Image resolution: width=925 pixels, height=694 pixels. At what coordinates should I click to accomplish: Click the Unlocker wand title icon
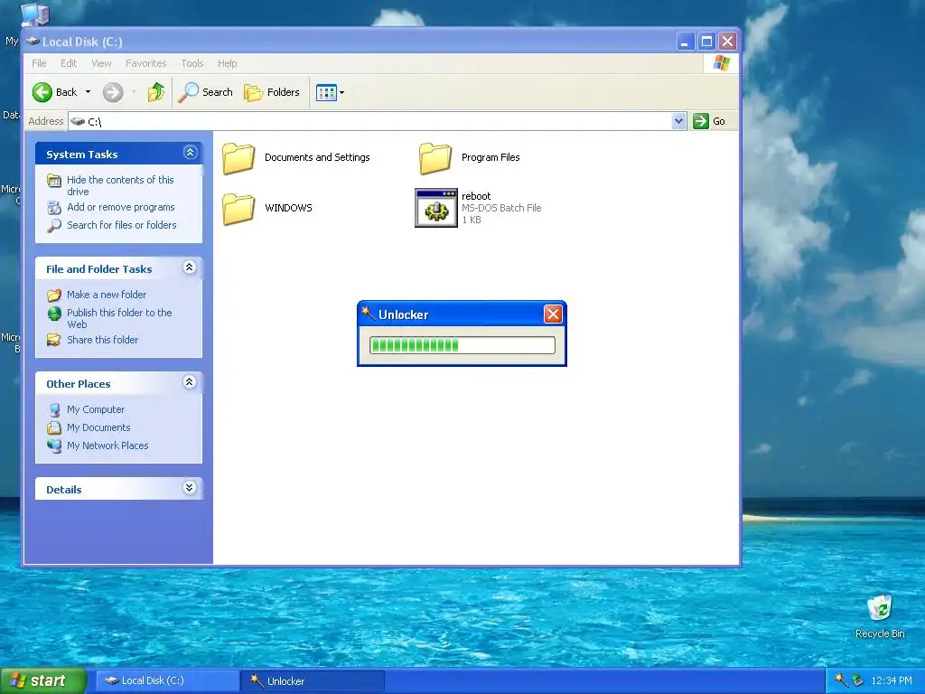click(x=369, y=314)
